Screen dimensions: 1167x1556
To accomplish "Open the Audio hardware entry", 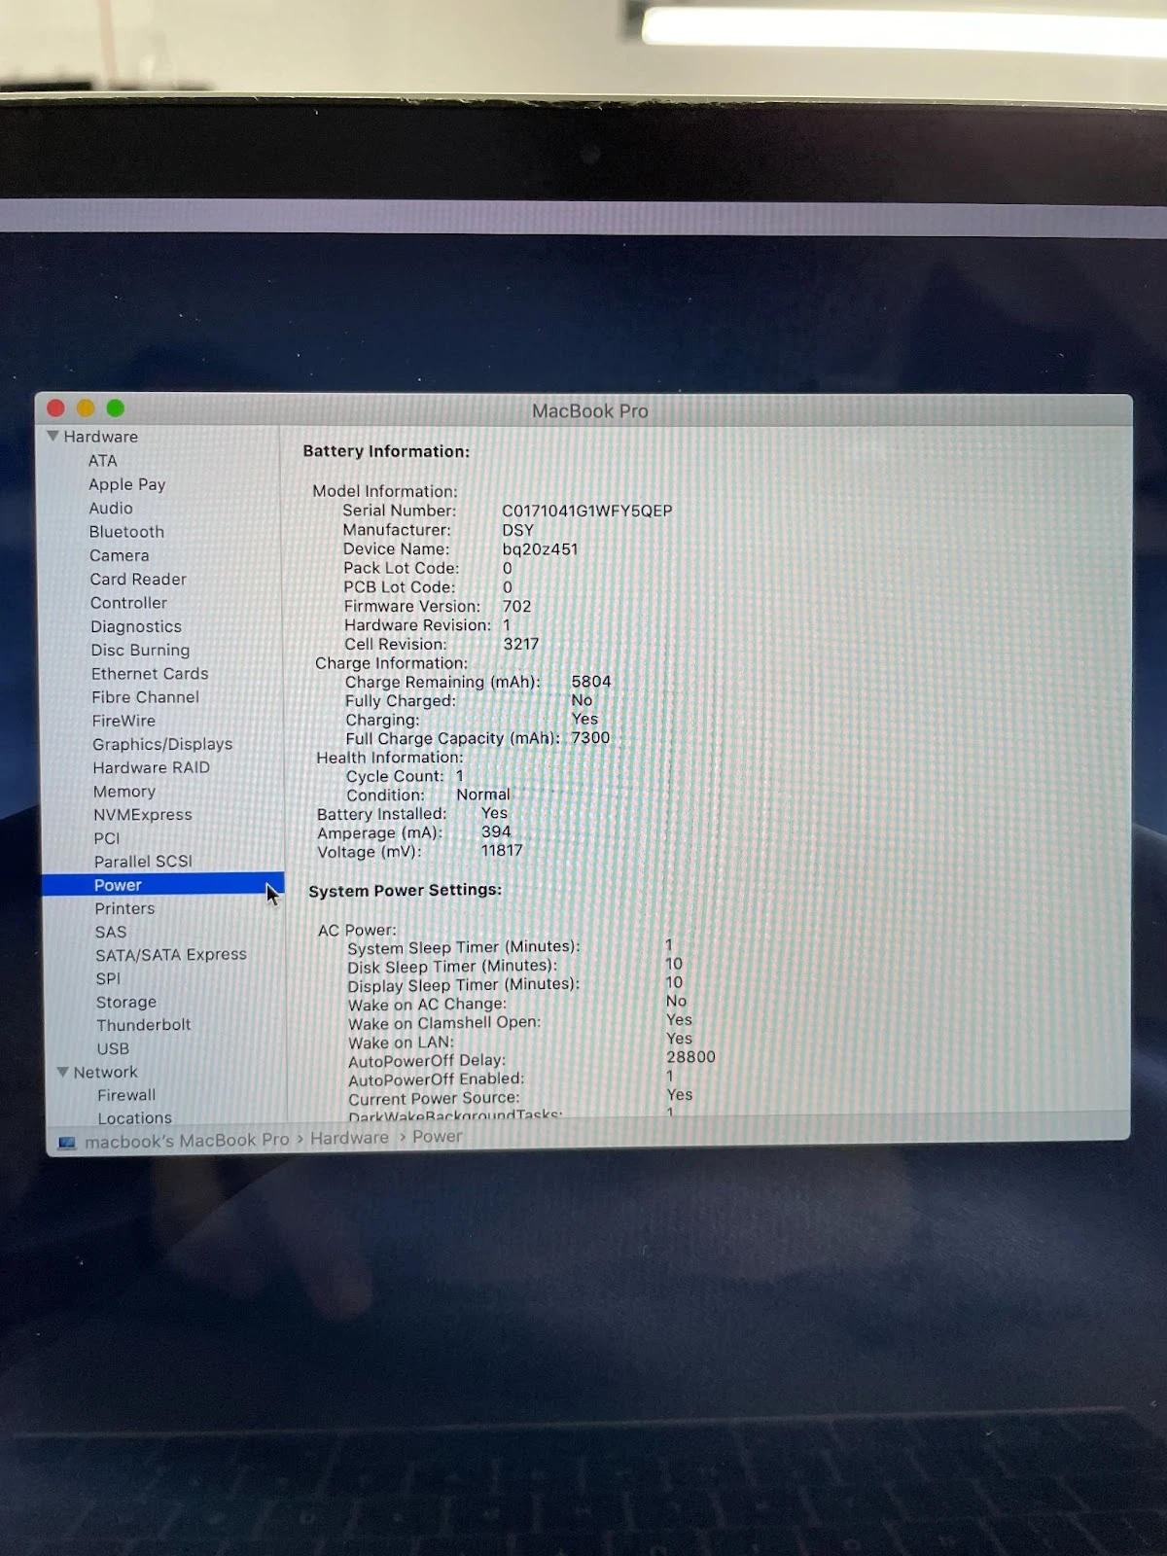I will click(x=111, y=508).
